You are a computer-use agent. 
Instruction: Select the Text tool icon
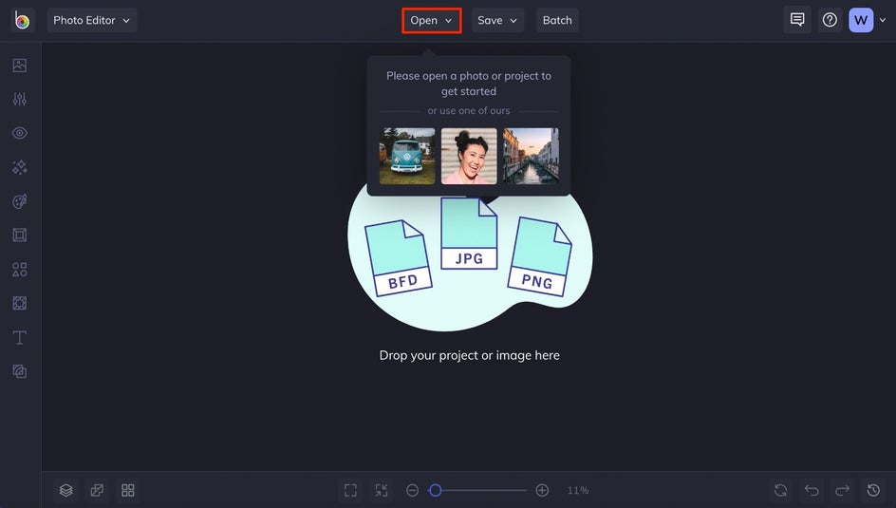coord(19,337)
